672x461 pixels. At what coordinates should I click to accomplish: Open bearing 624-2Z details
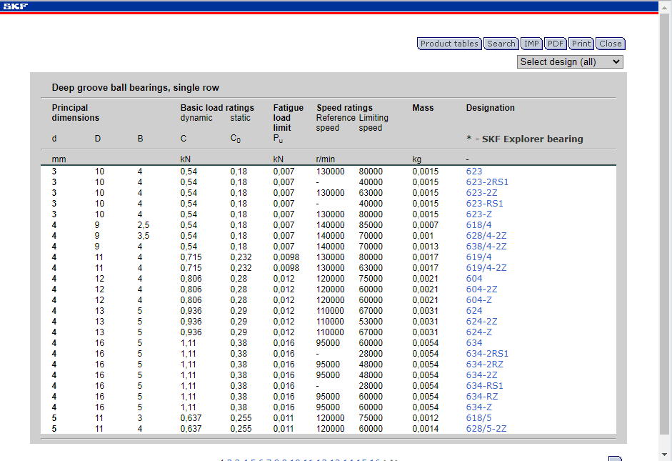pos(481,322)
